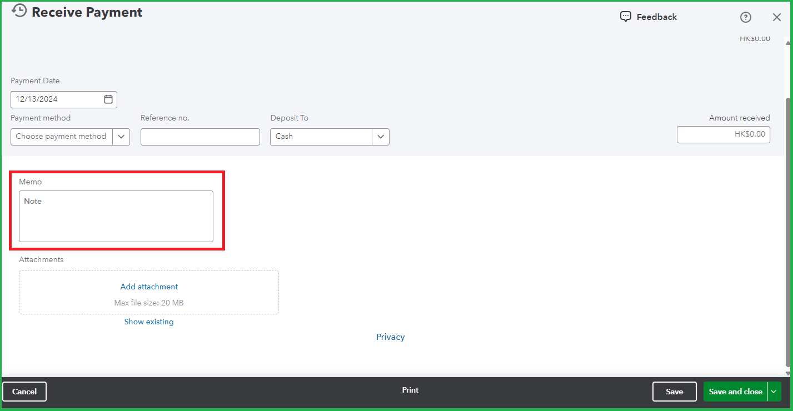Close the Receive Payment window

click(x=776, y=17)
